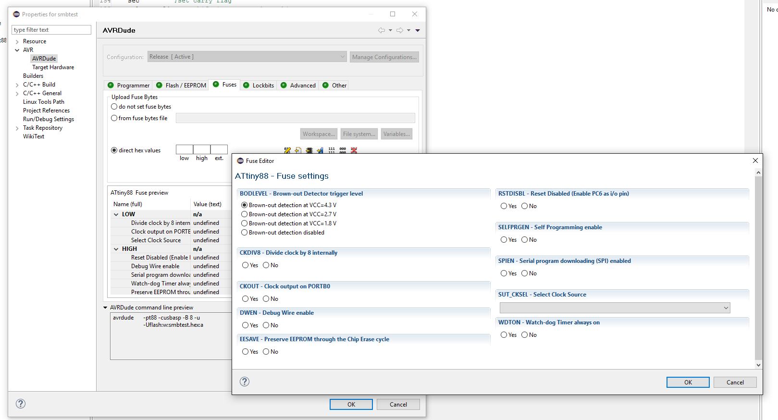
Task: Choose No for RSTDISBL Reset Disabled
Action: click(524, 206)
